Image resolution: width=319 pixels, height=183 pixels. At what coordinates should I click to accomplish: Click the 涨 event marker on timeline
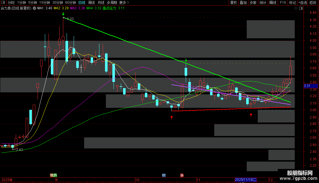(x=182, y=175)
